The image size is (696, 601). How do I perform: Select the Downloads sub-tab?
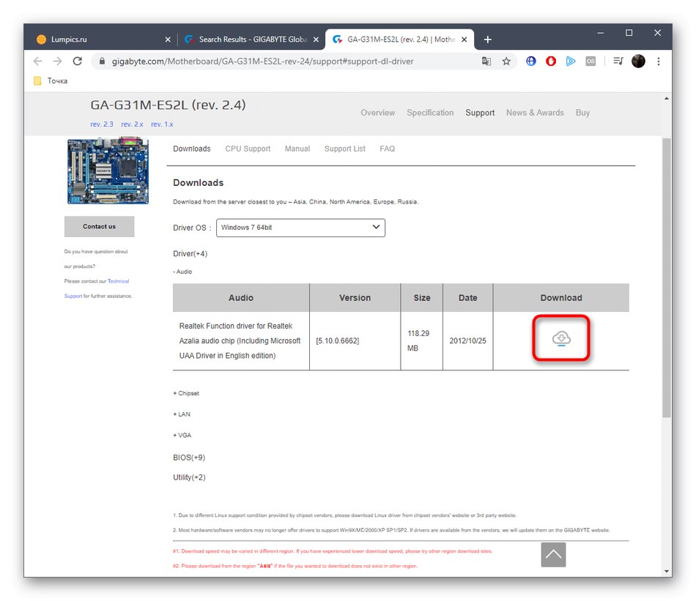(192, 149)
